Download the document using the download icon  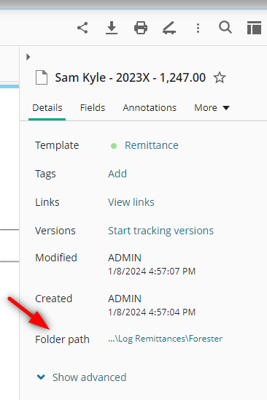[x=112, y=28]
